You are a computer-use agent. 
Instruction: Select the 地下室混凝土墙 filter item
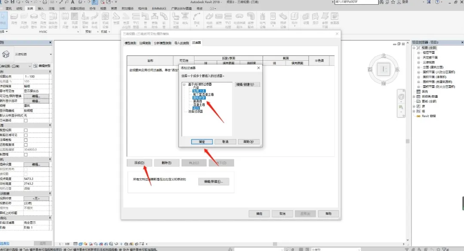point(203,94)
